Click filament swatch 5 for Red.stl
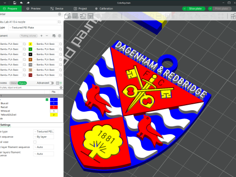 54,107
